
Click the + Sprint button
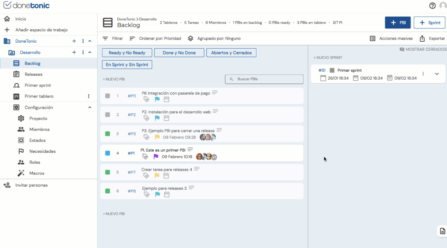click(429, 23)
